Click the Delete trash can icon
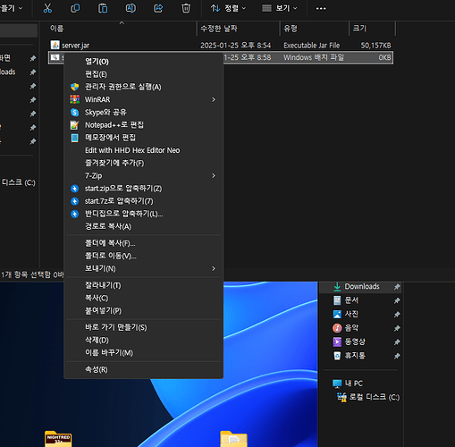The height and width of the screenshot is (447, 455). [x=186, y=8]
